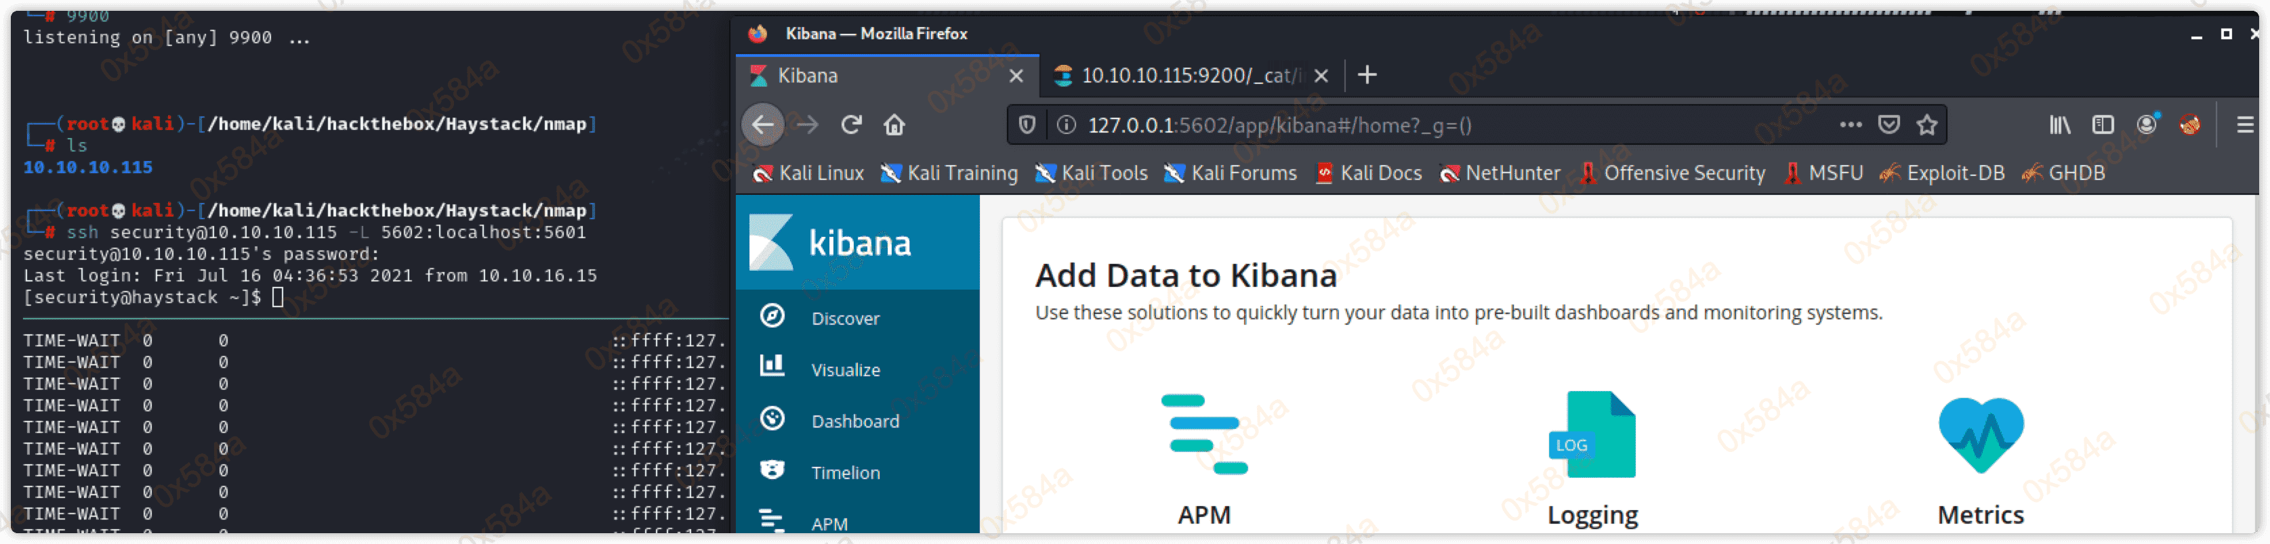
Task: Switch to the 10.10.10.115:9200 tab
Action: [1181, 76]
